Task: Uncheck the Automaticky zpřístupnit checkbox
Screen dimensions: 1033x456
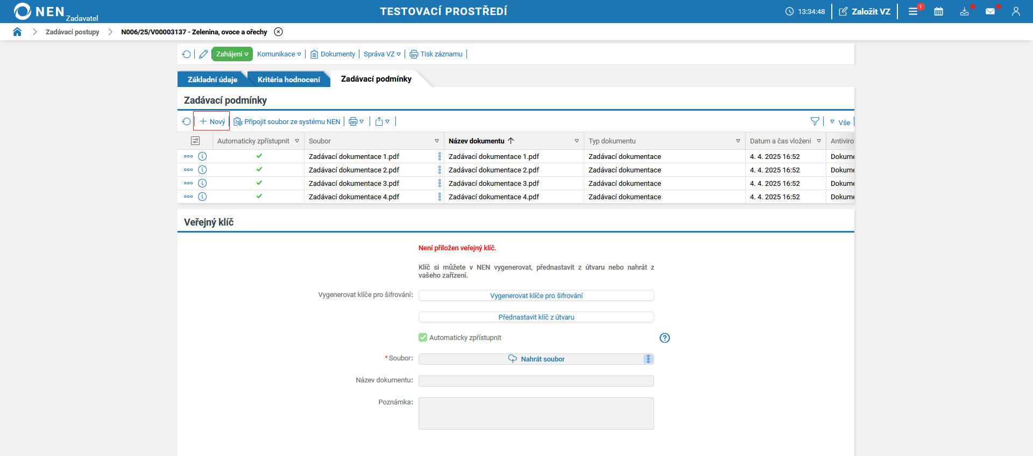Action: point(423,338)
